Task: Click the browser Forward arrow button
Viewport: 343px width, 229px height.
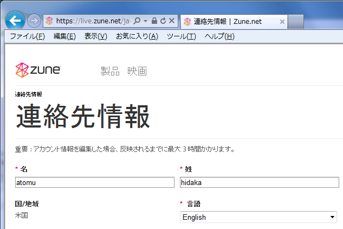Action: [34, 21]
